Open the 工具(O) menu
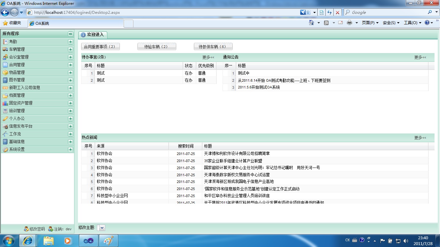 point(413,23)
